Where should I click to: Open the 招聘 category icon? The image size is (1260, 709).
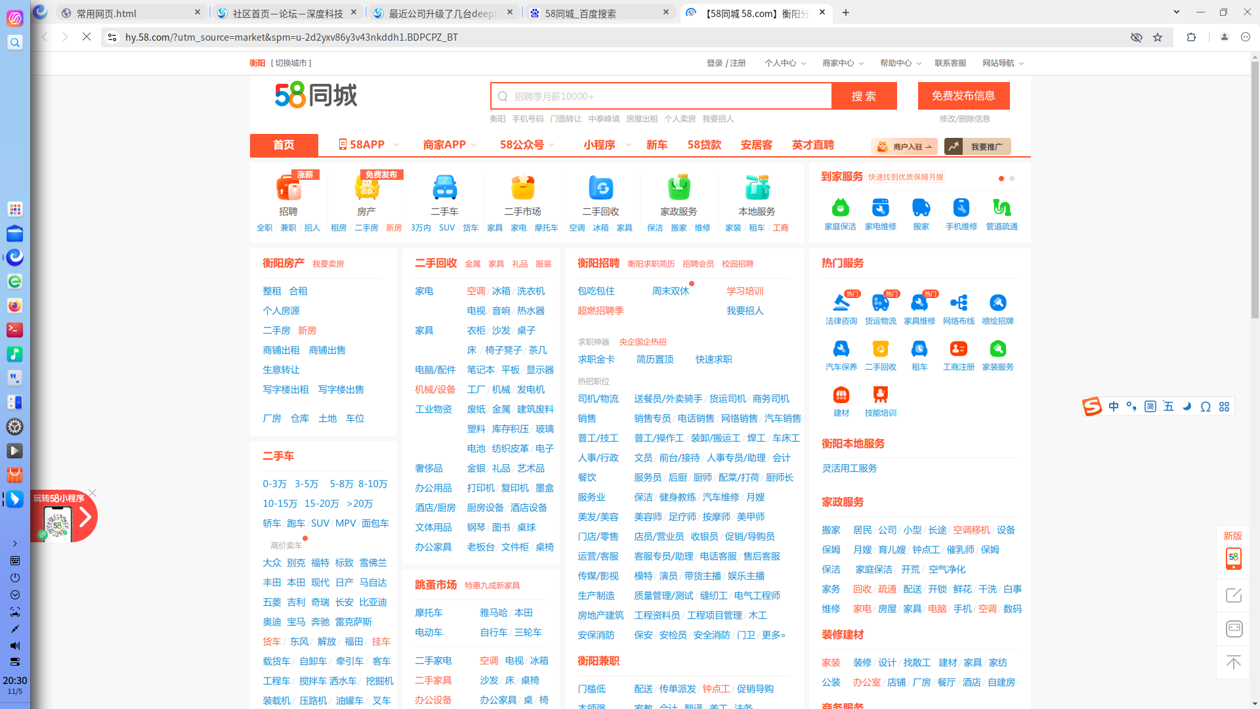(x=289, y=188)
